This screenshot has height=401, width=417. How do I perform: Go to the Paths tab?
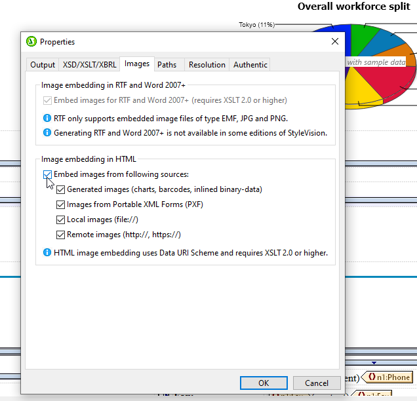(167, 64)
